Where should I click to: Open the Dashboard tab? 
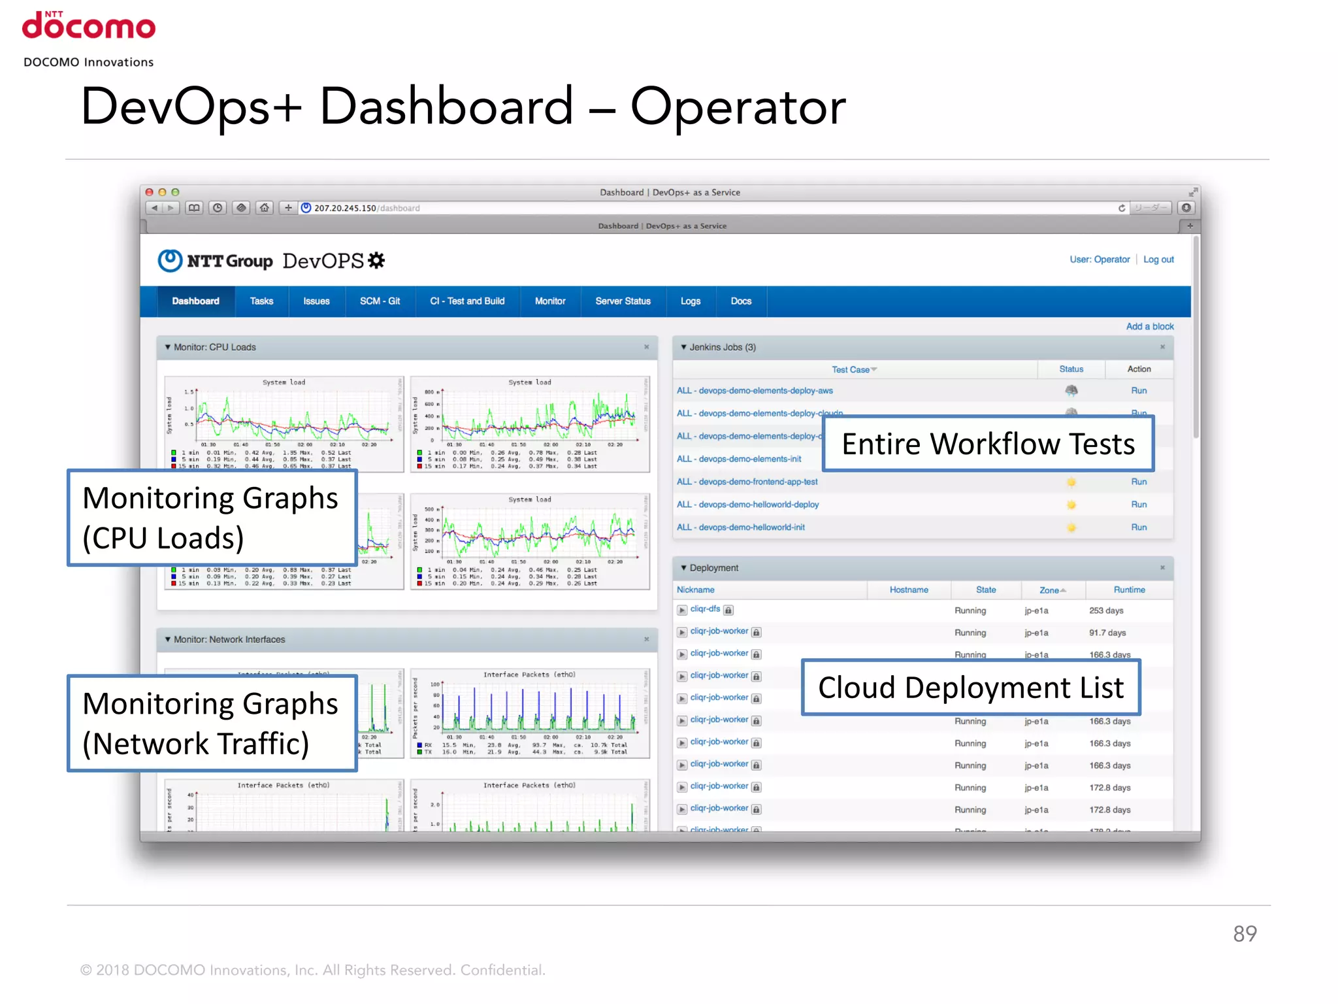pos(195,301)
